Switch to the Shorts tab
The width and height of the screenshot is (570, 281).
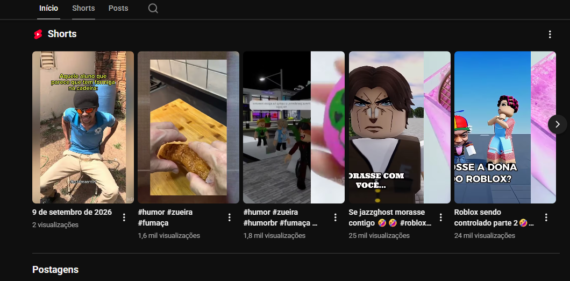(83, 8)
